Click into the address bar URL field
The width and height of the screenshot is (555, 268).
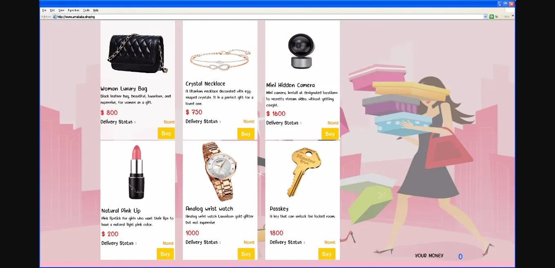point(269,17)
